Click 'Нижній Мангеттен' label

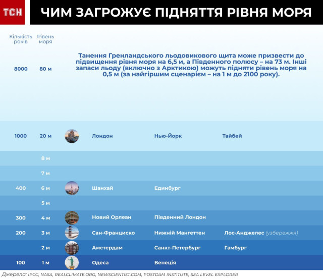point(180,233)
